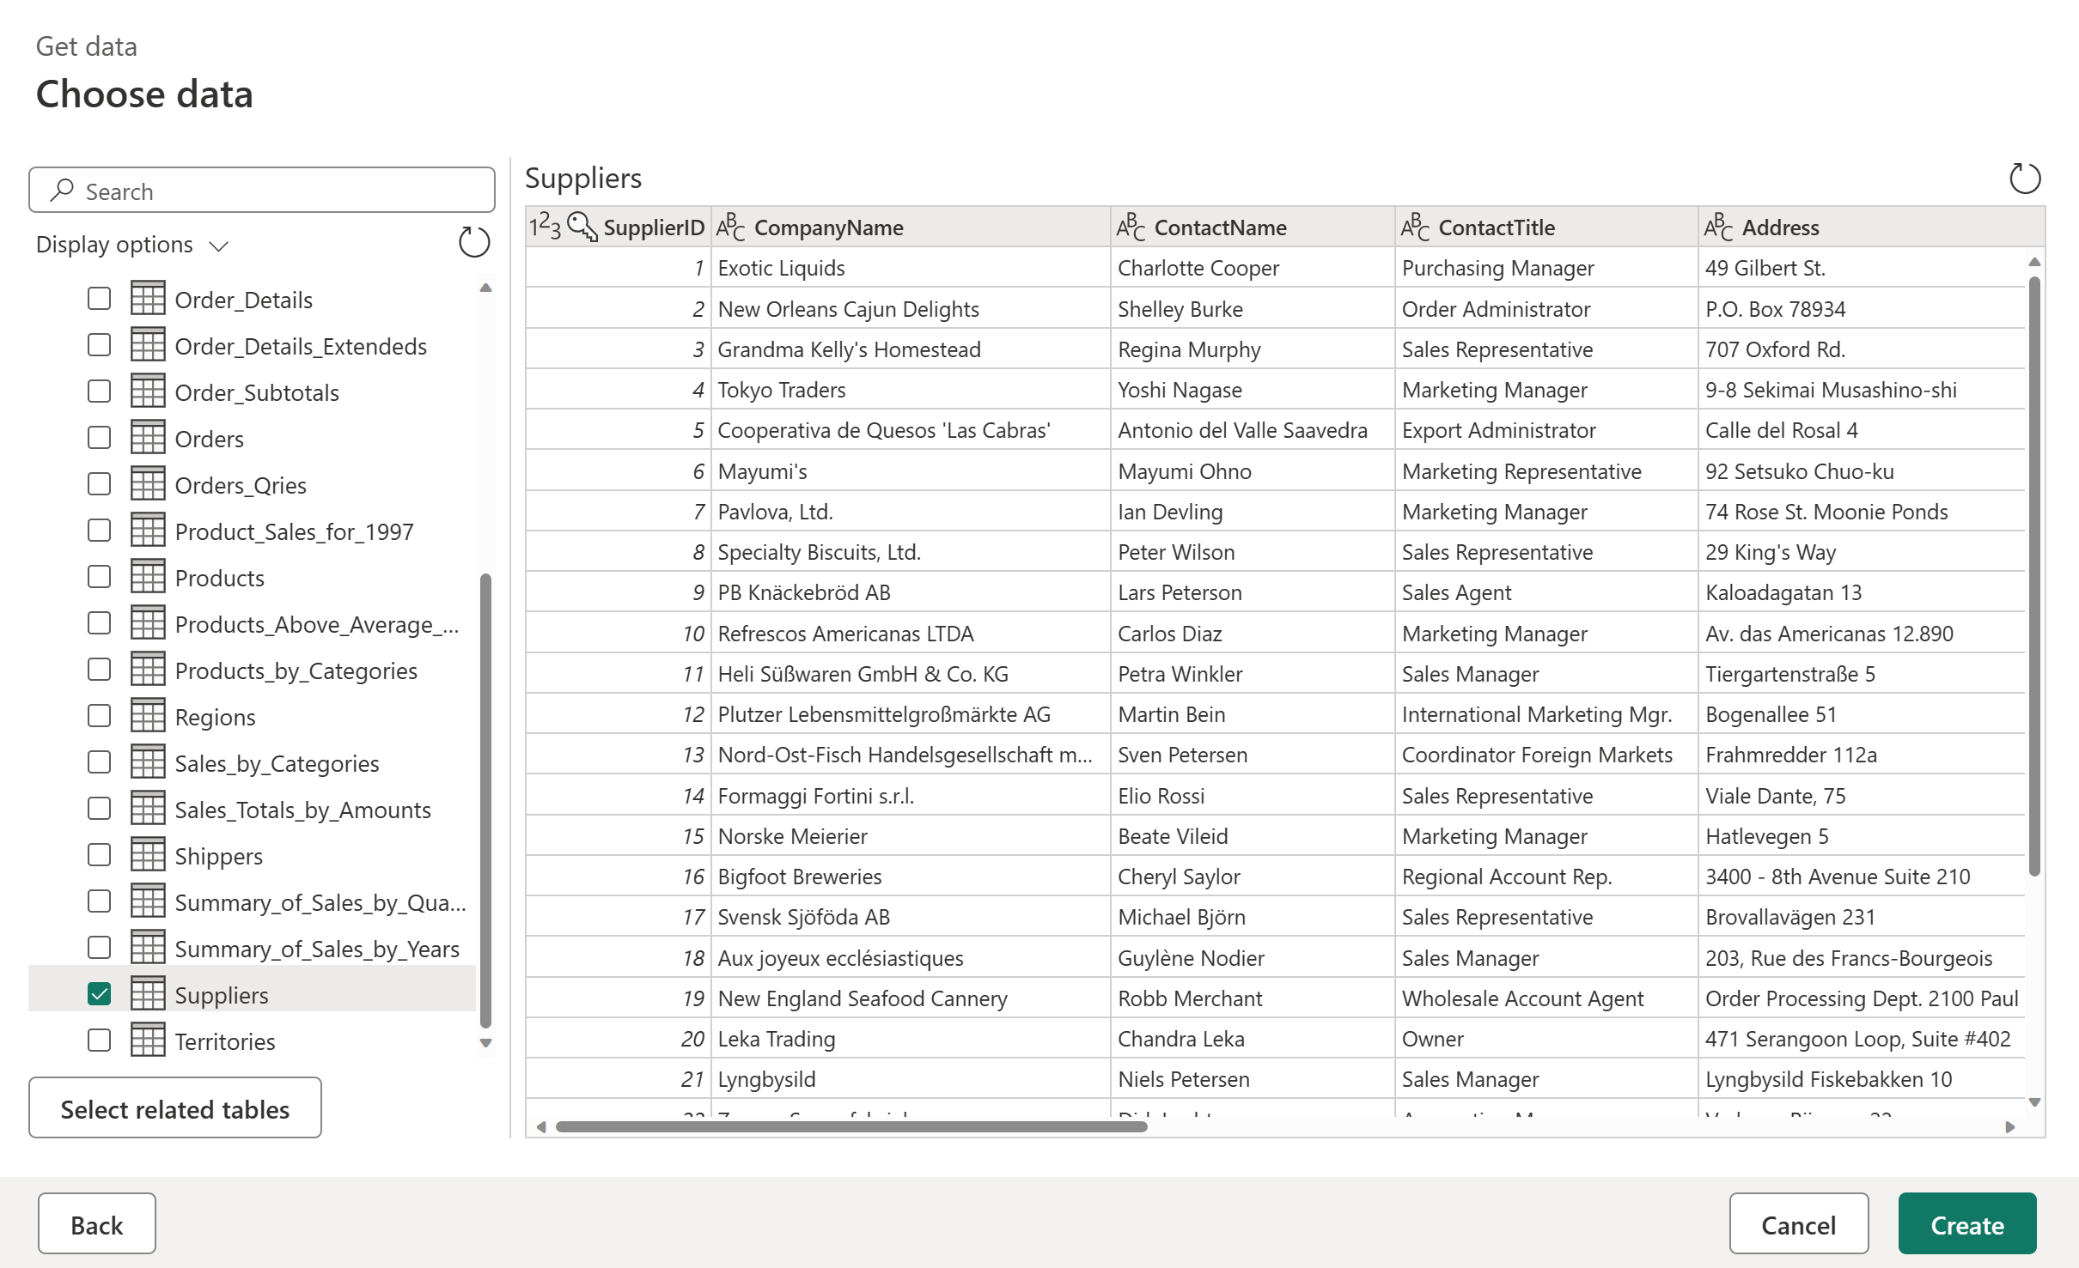This screenshot has width=2079, height=1268.
Task: Select the Regions table item
Action: 215,717
